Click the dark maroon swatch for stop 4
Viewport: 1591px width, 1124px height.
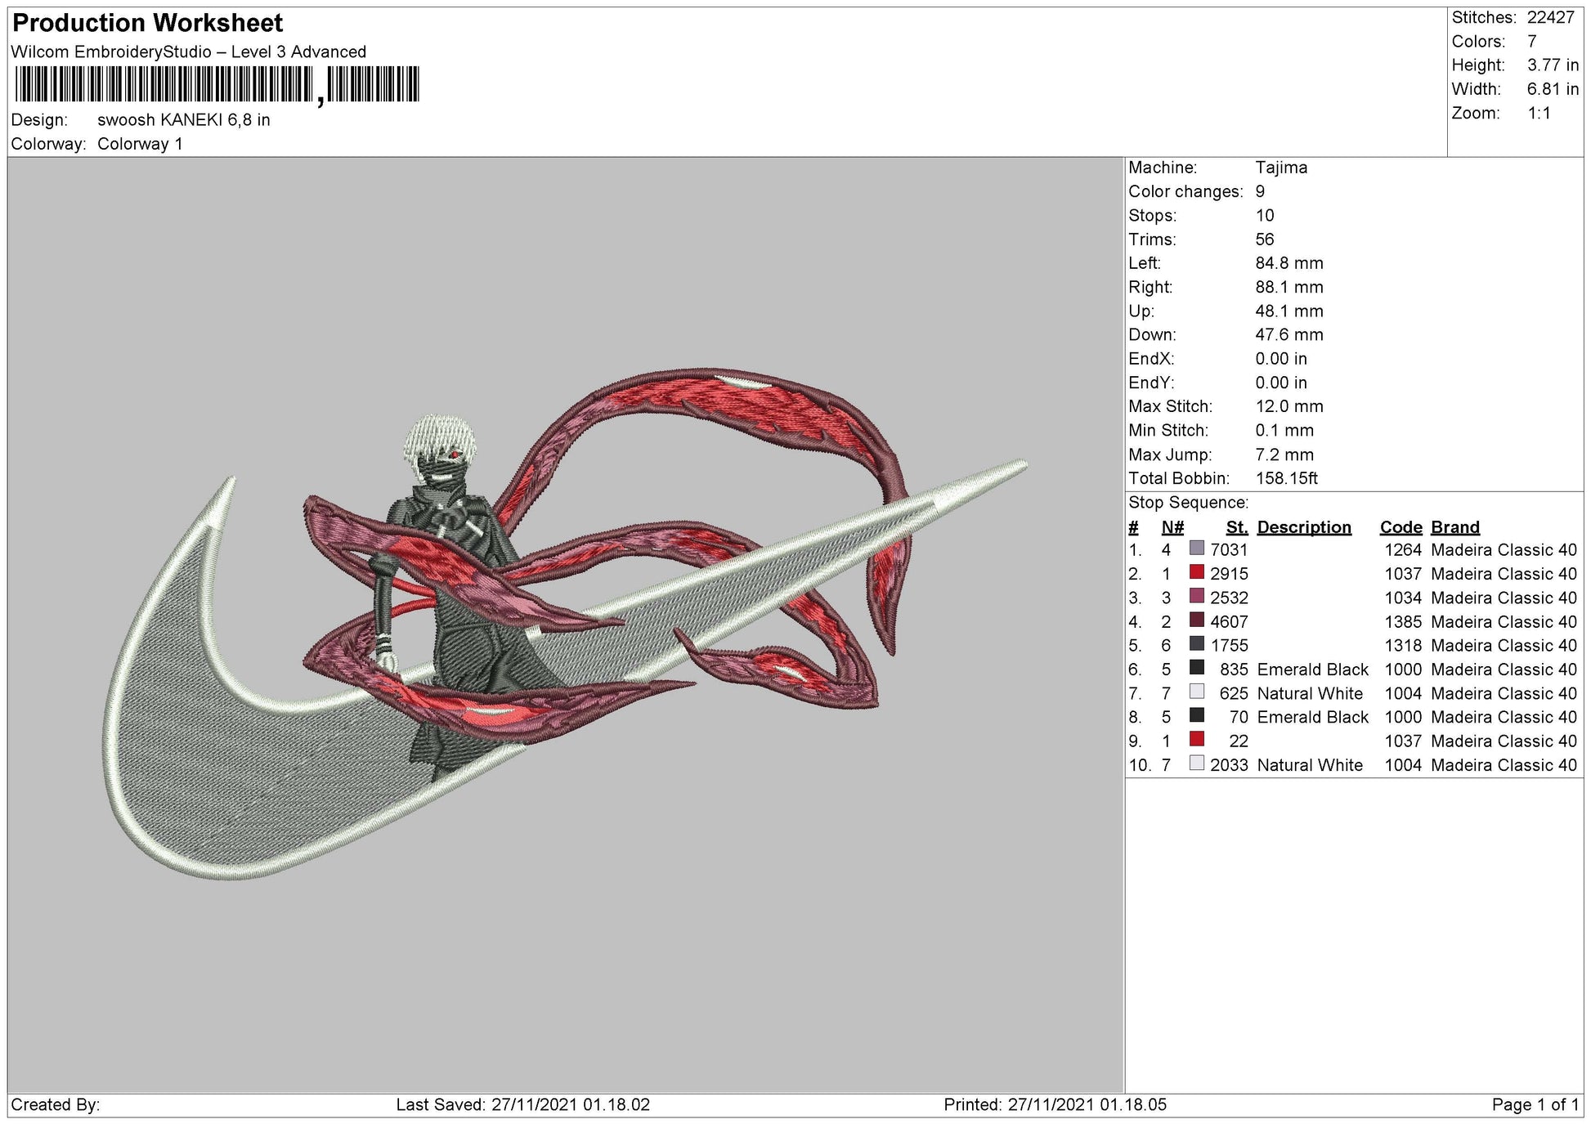[x=1197, y=620]
